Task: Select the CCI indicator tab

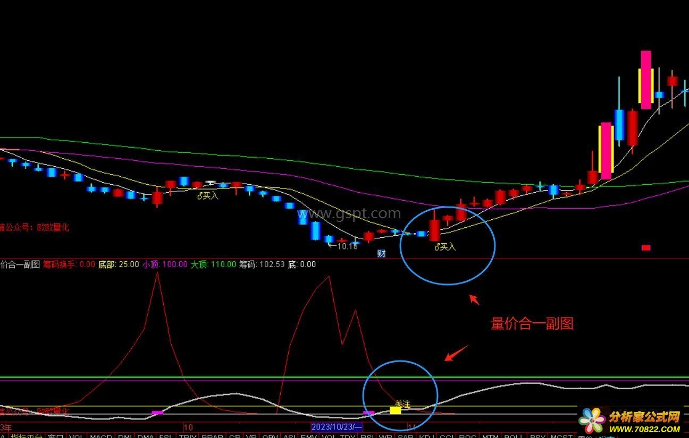Action: (447, 436)
